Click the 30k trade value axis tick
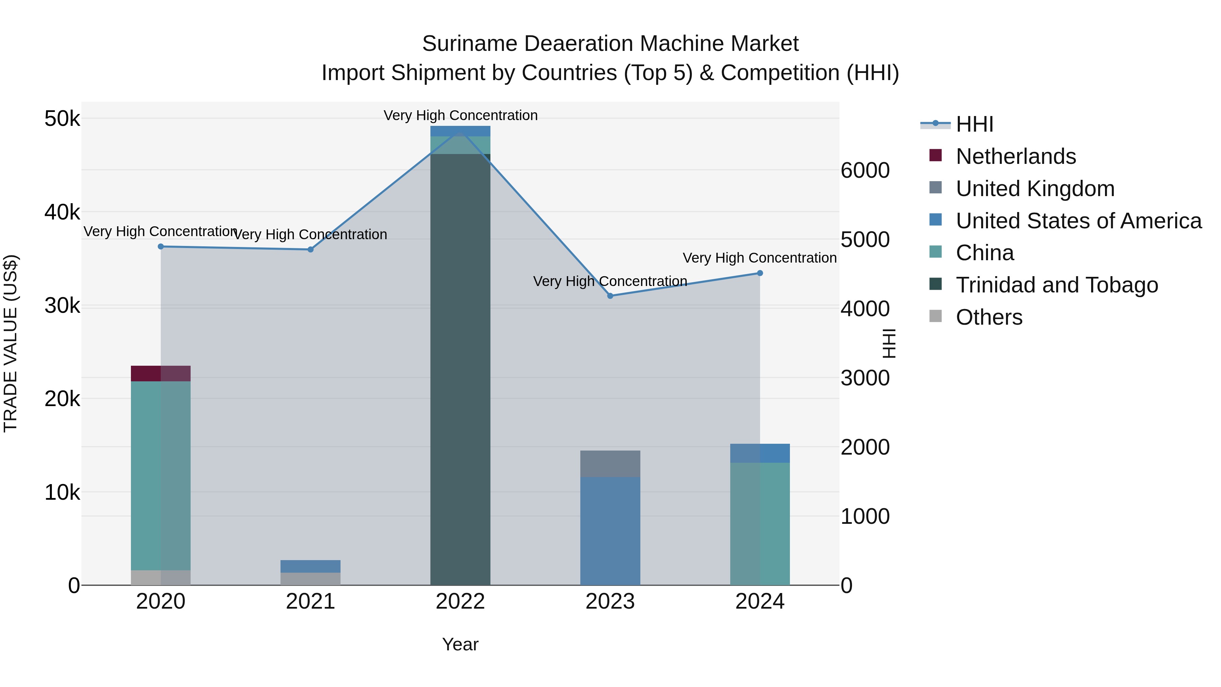 coord(62,306)
